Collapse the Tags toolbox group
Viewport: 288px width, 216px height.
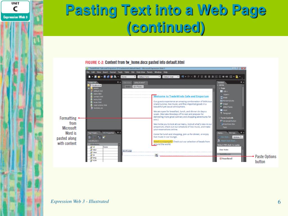tap(219, 88)
